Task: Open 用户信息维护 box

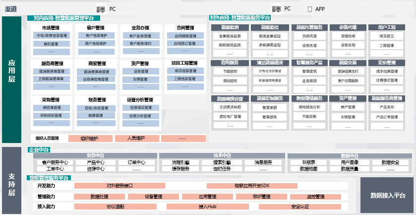Action: pos(96,43)
